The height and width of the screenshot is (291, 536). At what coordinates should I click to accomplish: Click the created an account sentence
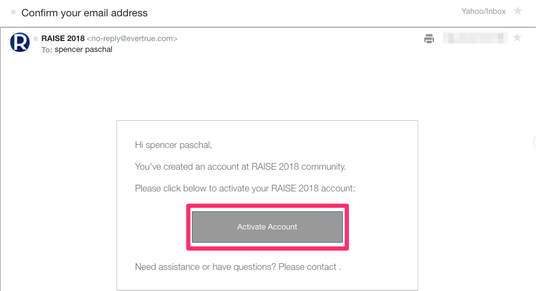pos(240,167)
